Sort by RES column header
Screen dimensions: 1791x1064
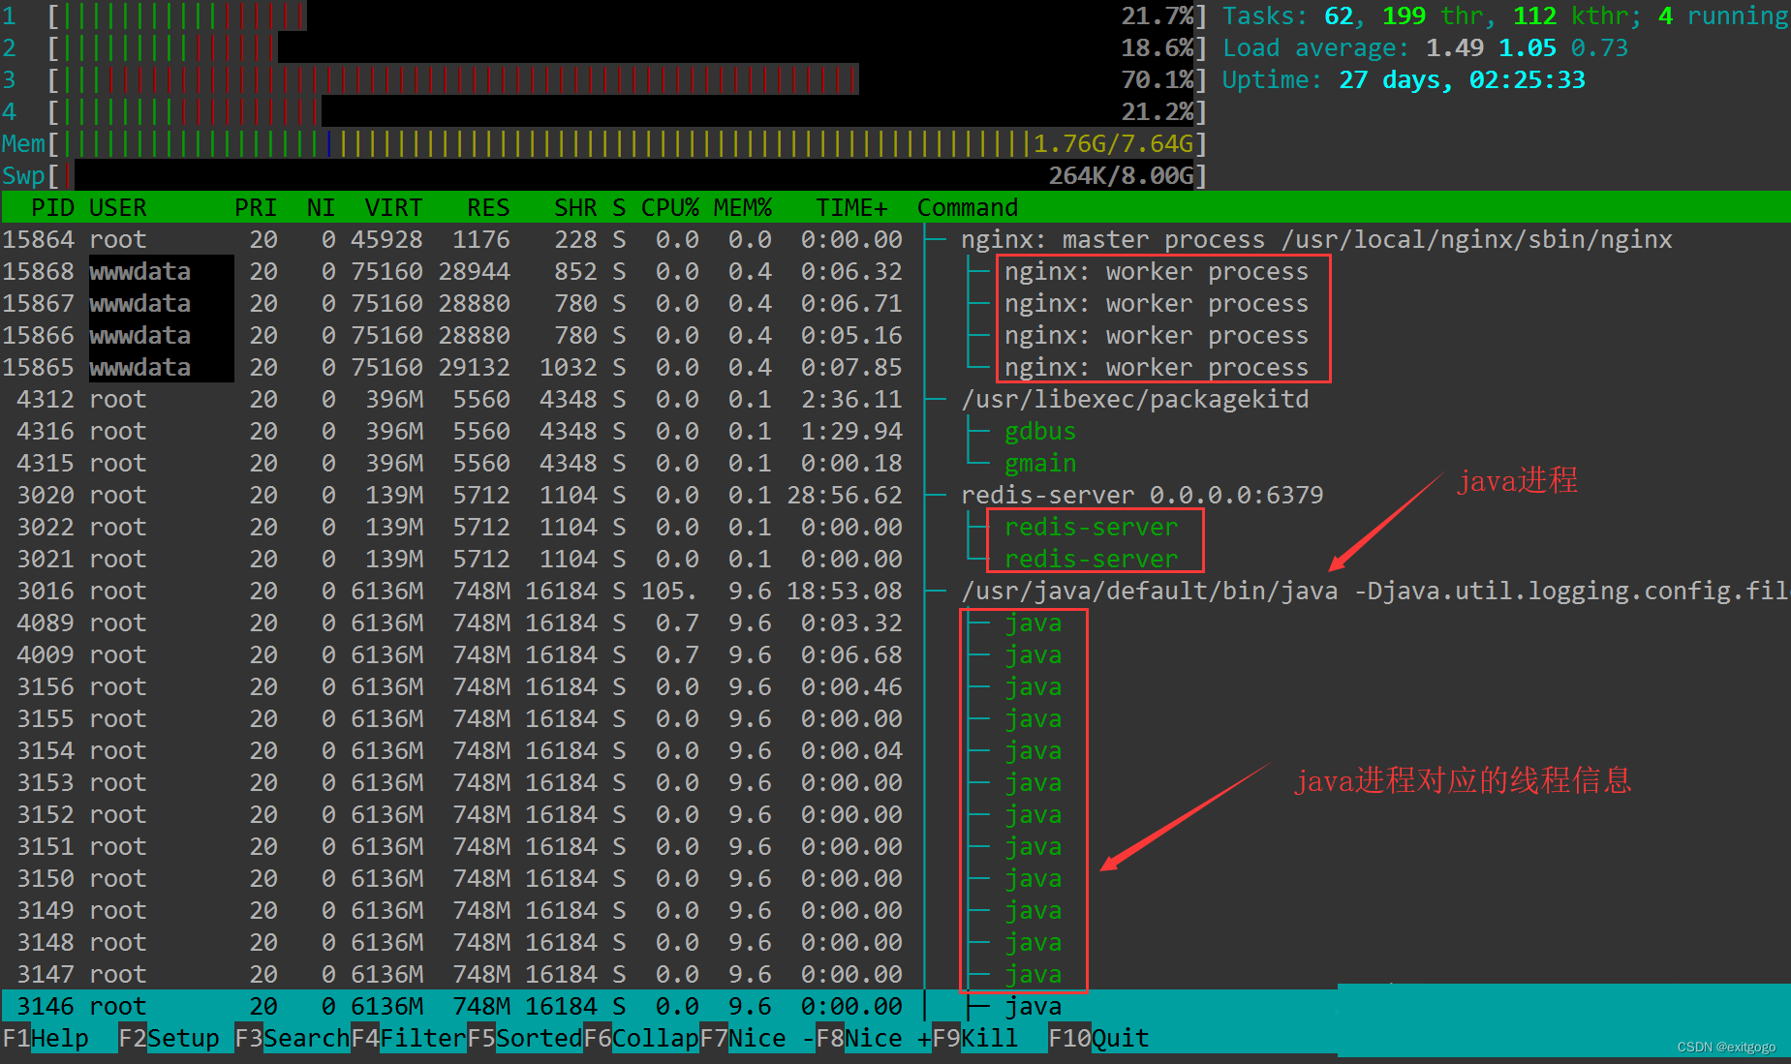[488, 207]
